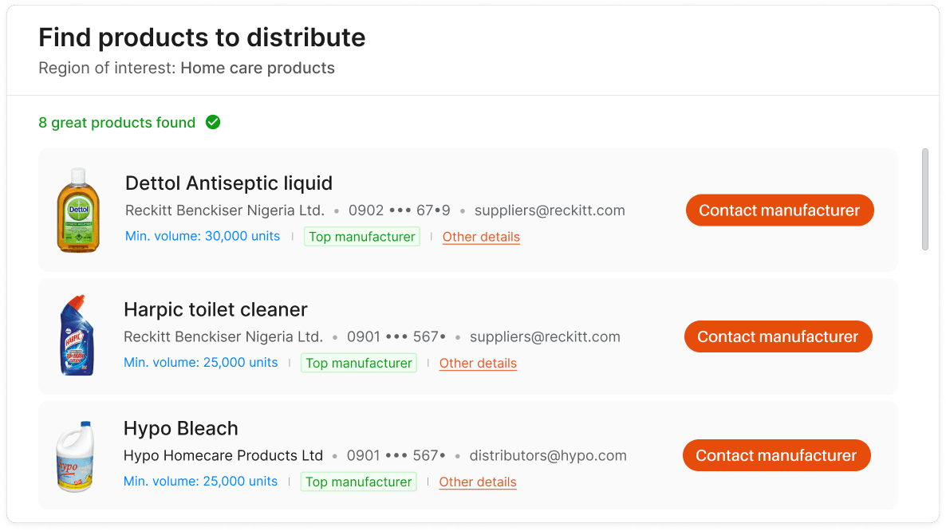Click the masked phone number on the Hypo Bleach row
946x531 pixels.
[x=396, y=456]
